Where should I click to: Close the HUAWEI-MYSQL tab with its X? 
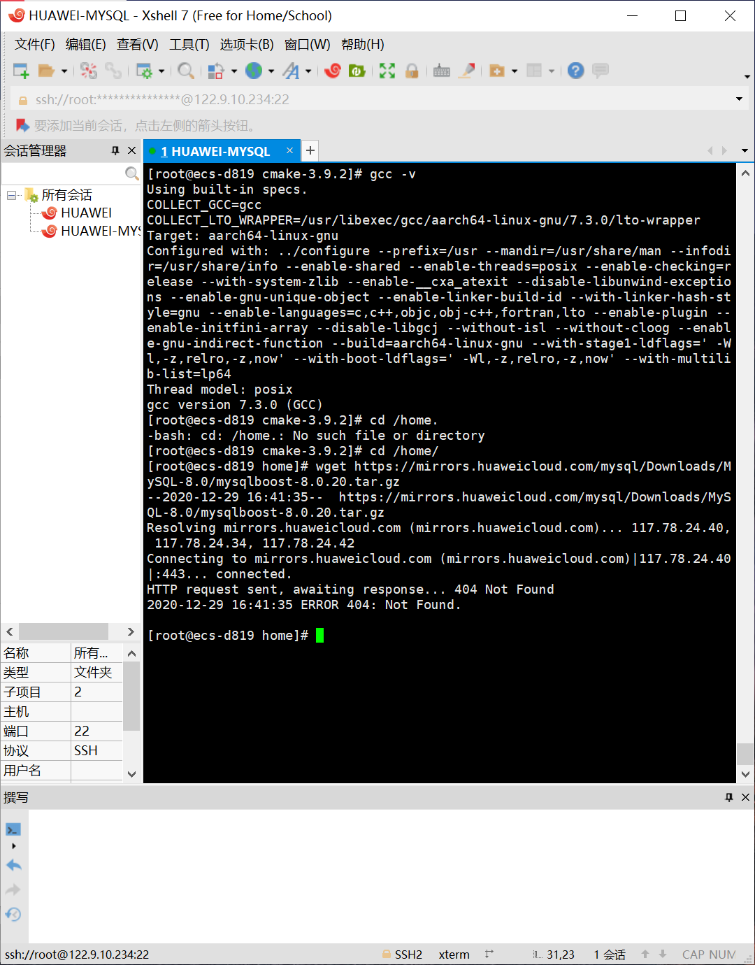[x=289, y=150]
